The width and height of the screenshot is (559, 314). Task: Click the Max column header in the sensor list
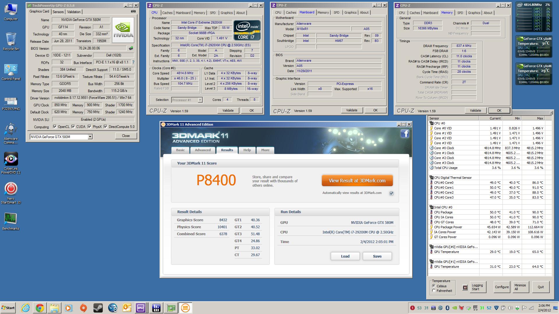point(533,118)
